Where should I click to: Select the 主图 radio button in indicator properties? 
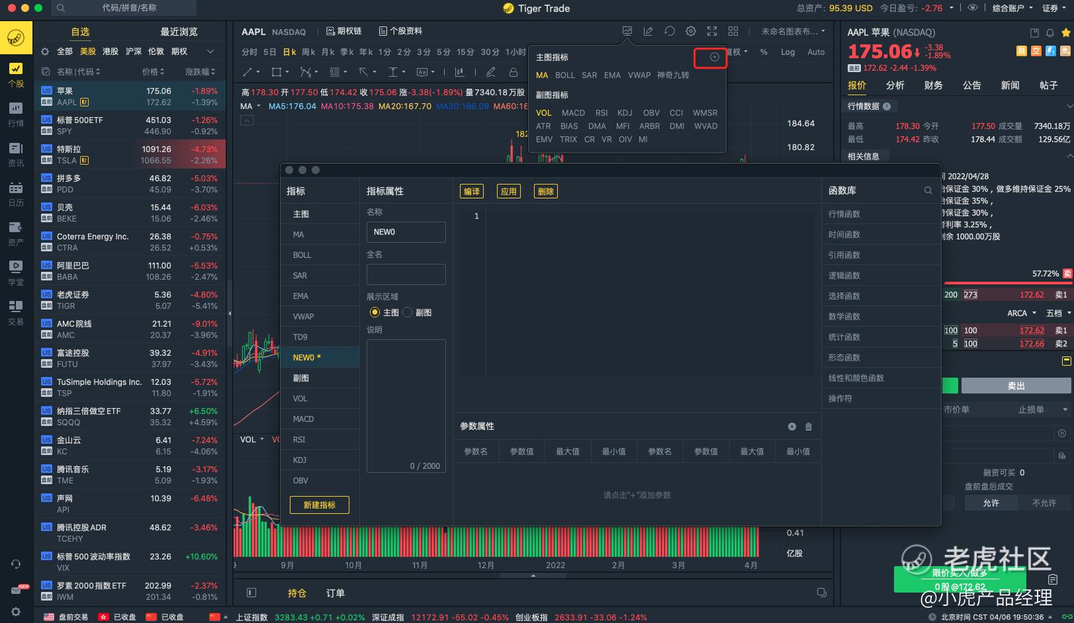[374, 312]
